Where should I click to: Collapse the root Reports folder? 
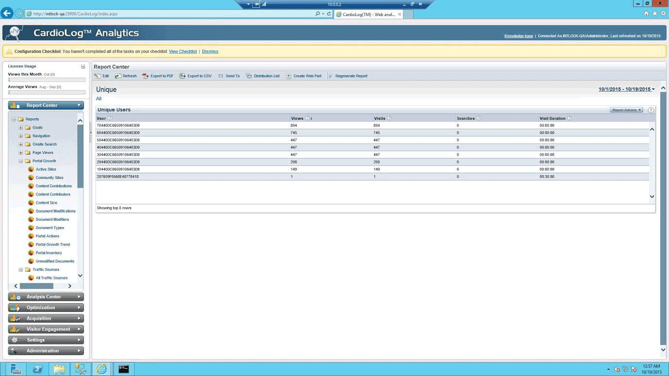[x=14, y=119]
